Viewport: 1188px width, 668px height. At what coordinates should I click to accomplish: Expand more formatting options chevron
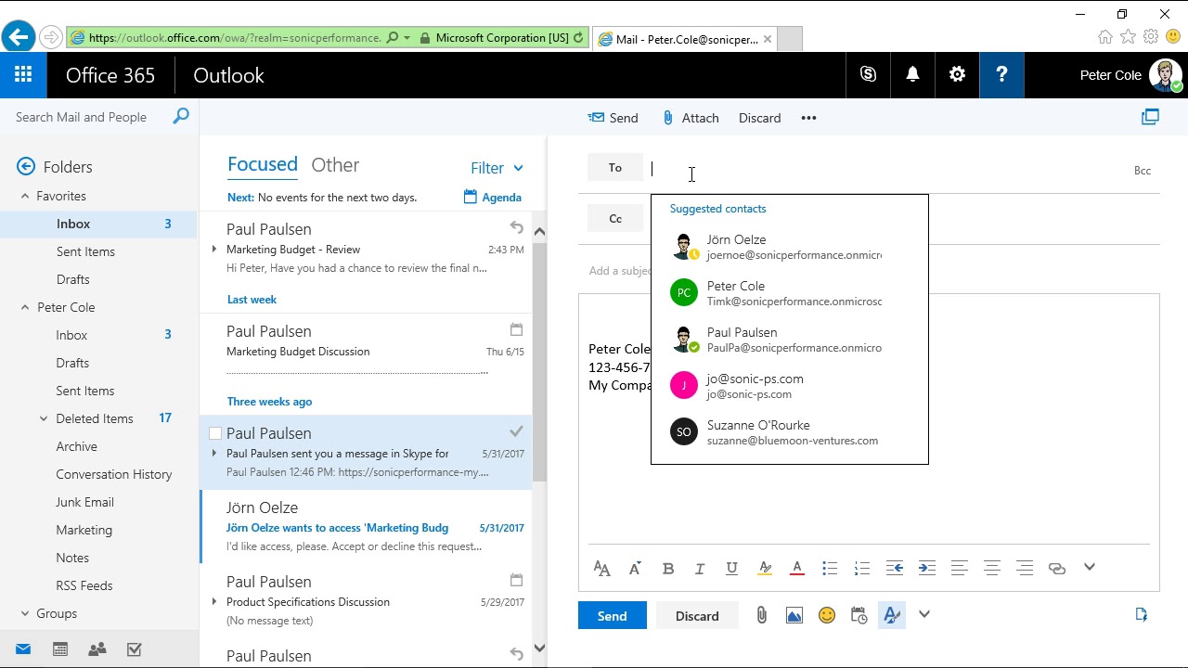point(1089,567)
